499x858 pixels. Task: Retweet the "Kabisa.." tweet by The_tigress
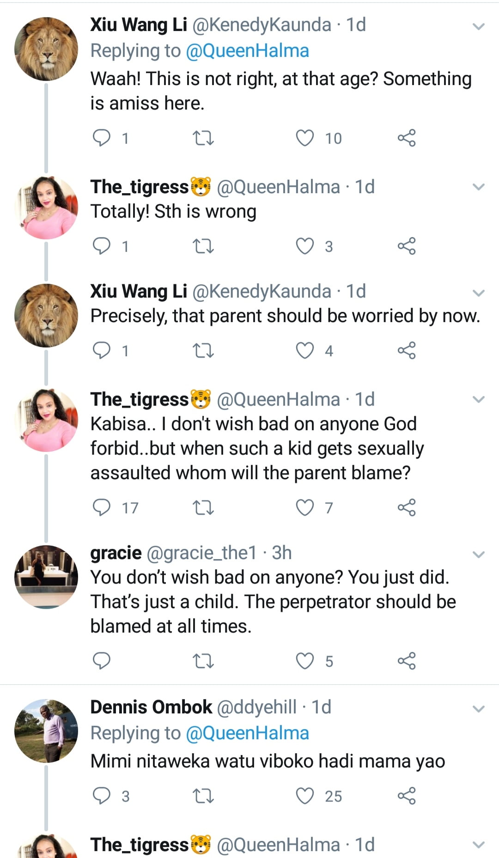coord(203,507)
